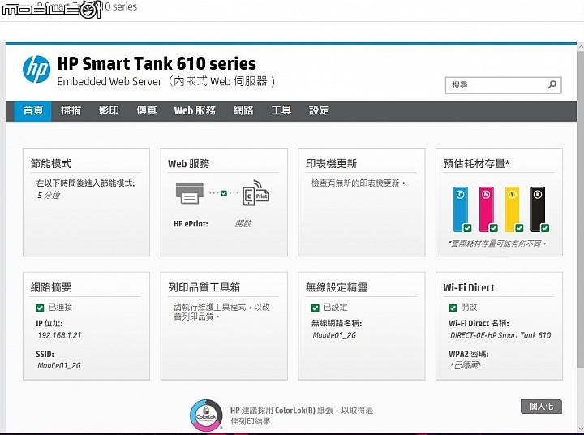Image resolution: width=584 pixels, height=435 pixels.
Task: Click the printer icon in Web services card
Action: pyautogui.click(x=190, y=193)
